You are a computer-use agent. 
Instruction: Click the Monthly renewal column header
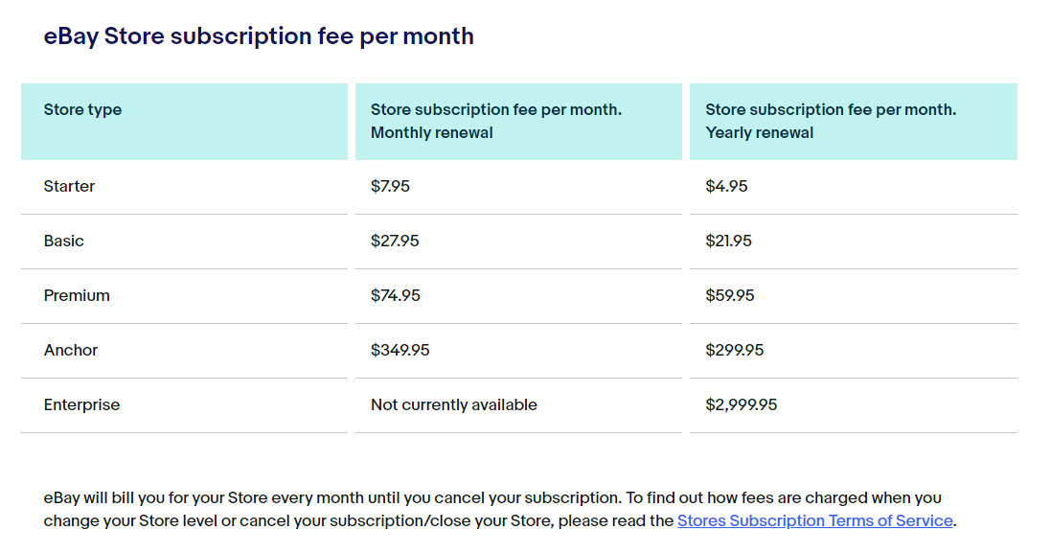[518, 122]
